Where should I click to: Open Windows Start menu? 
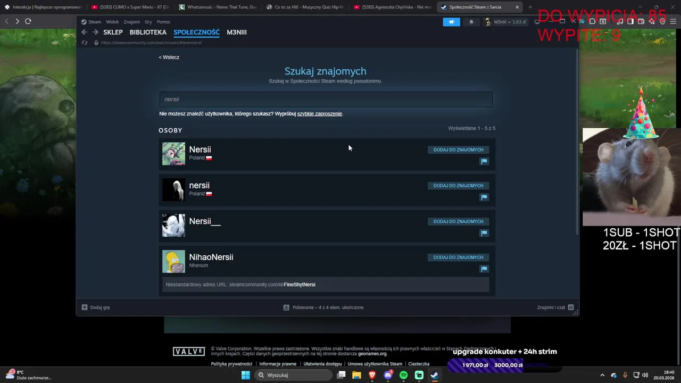(x=245, y=375)
